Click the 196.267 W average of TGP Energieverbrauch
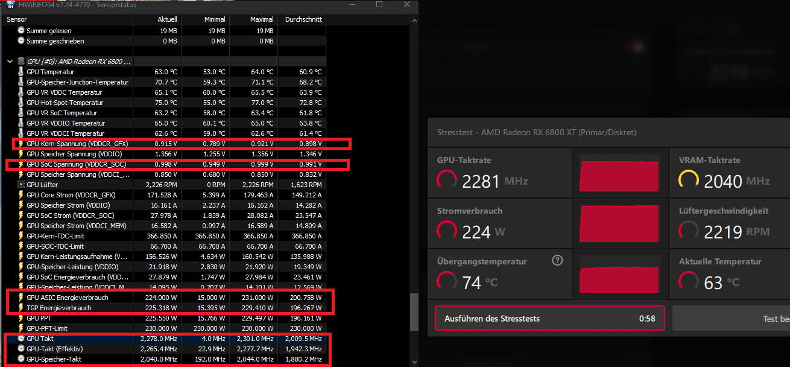790x367 pixels. coord(307,308)
